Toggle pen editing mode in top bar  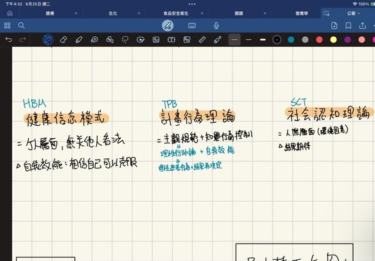coord(167,26)
